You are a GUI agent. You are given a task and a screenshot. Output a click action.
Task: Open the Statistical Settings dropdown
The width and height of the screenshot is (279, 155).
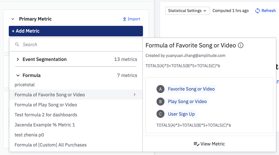187,11
